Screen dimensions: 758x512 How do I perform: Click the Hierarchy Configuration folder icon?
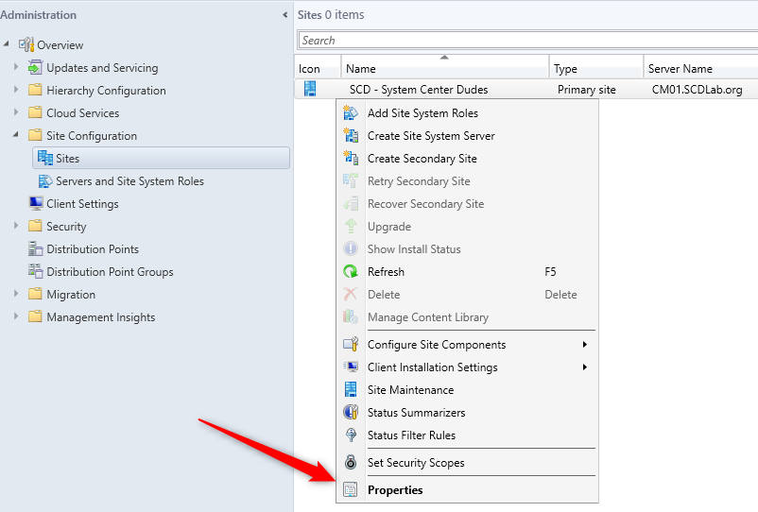(x=35, y=90)
